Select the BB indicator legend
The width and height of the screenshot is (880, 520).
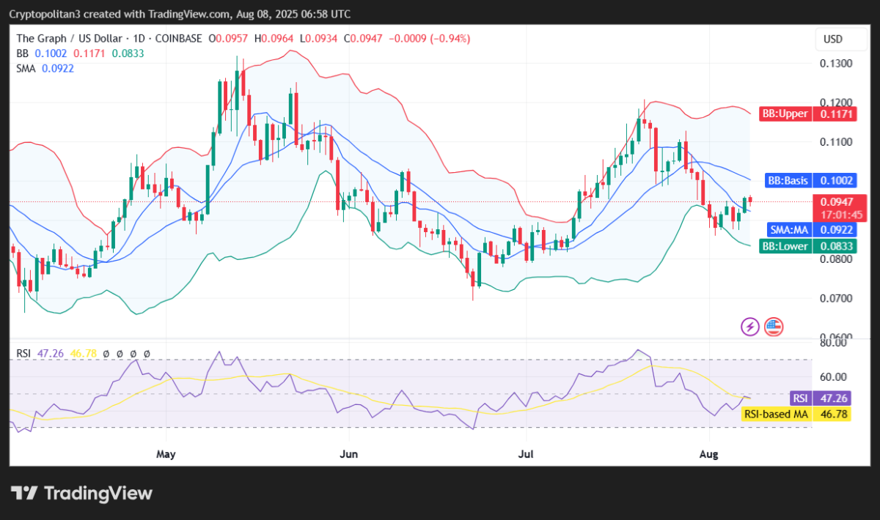21,53
